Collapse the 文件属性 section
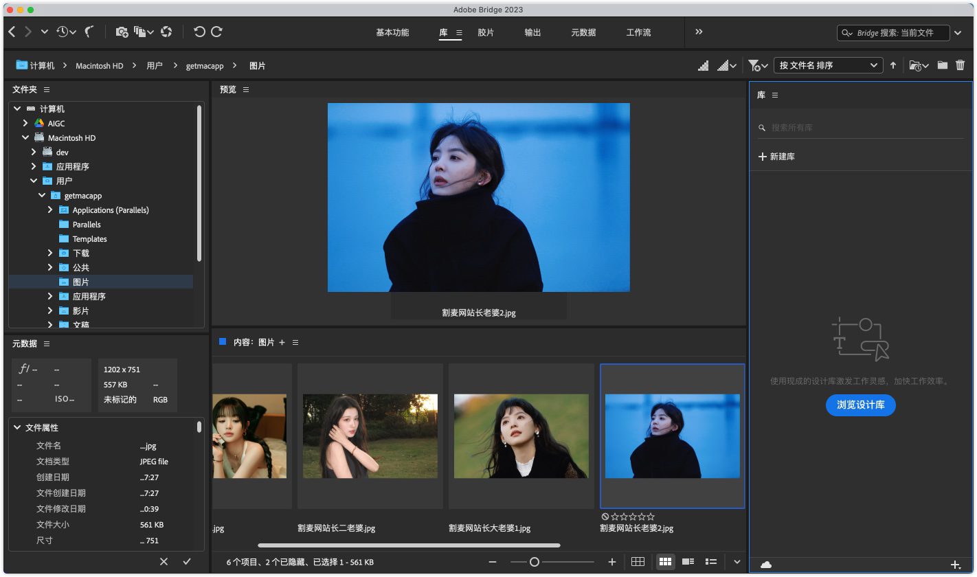 click(x=17, y=427)
